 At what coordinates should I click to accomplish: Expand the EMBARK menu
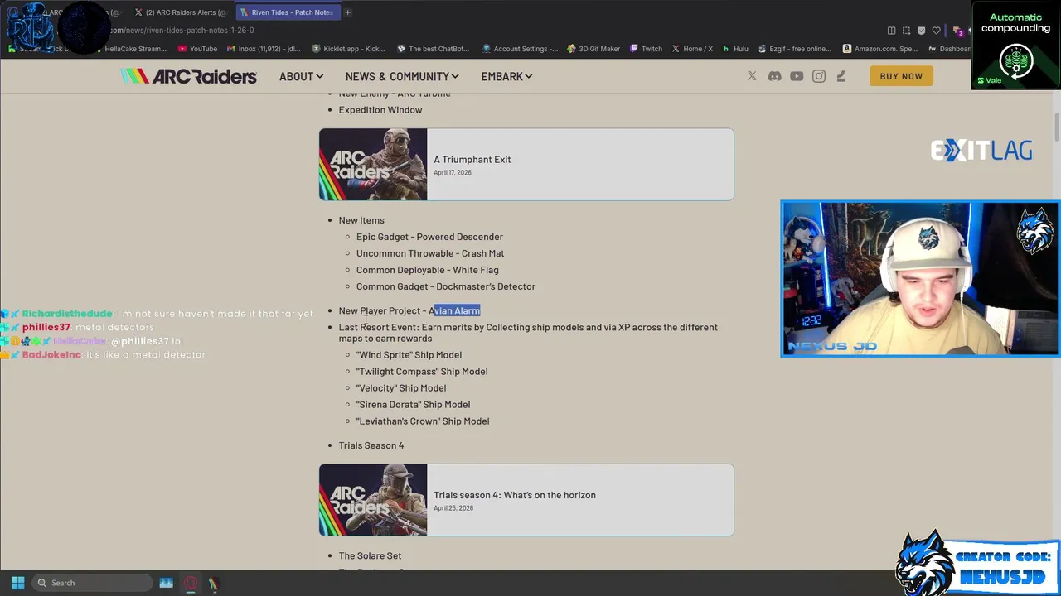[506, 76]
